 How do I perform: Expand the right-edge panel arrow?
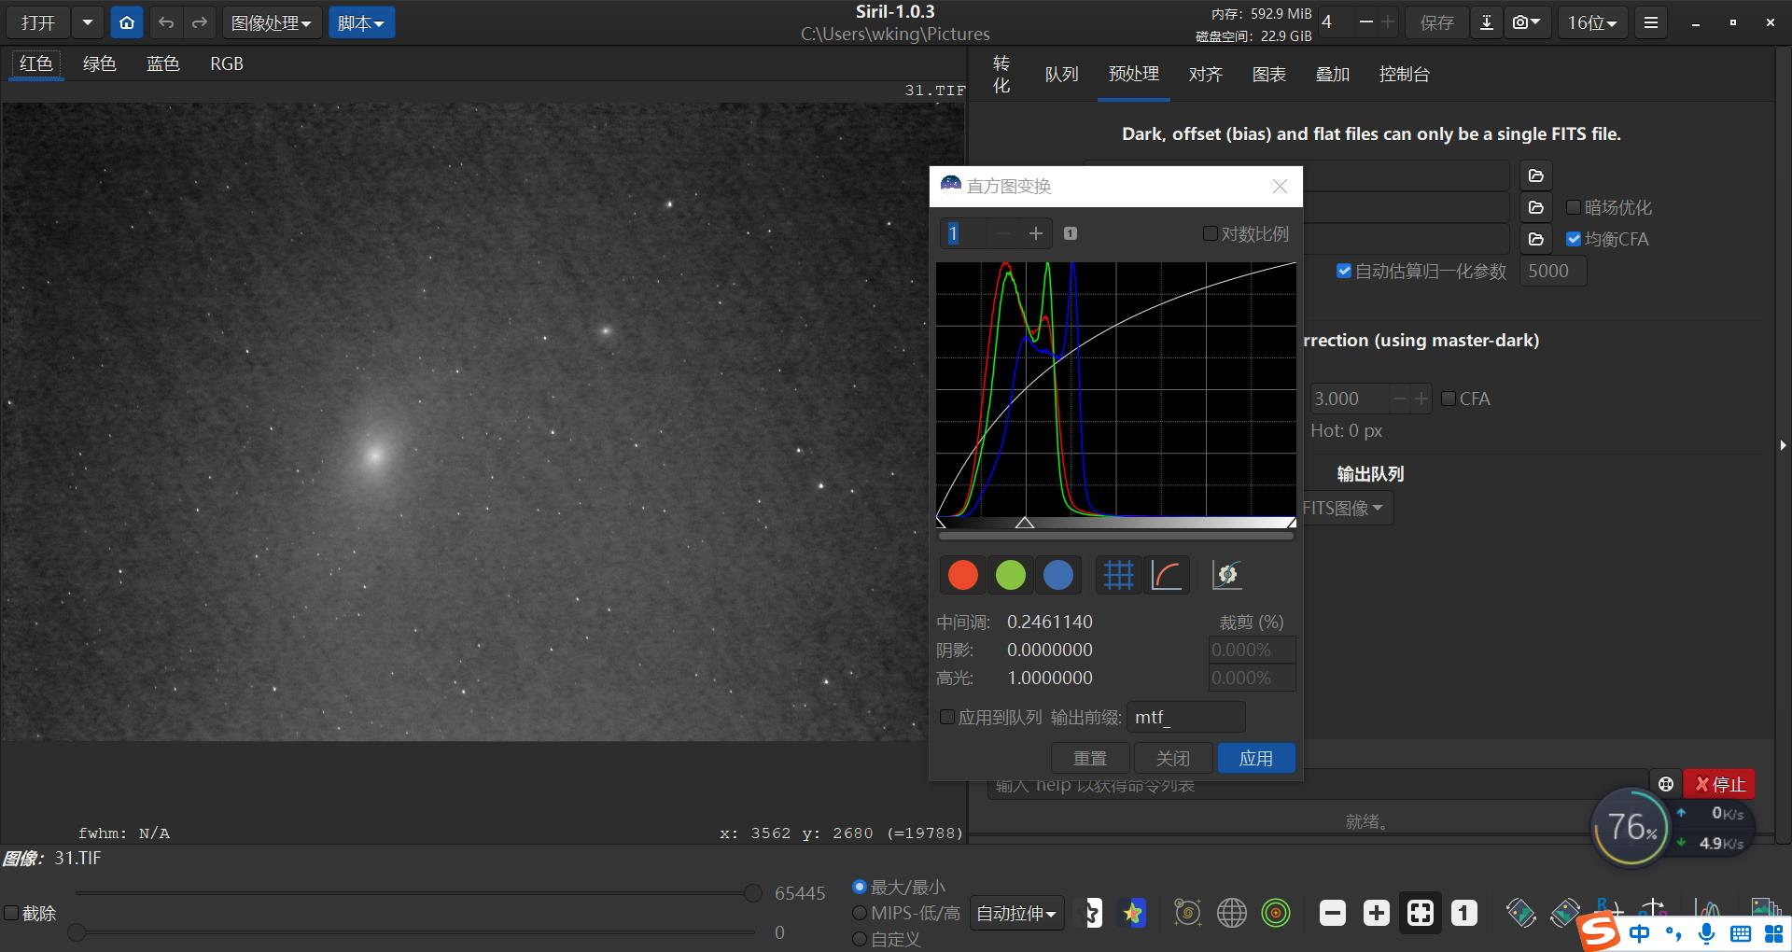tap(1782, 446)
